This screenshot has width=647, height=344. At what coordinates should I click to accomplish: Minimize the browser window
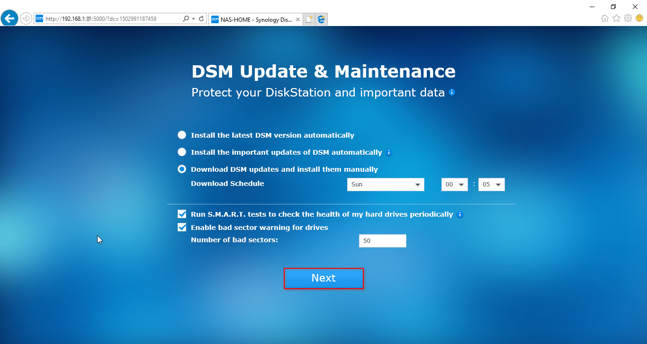click(x=592, y=6)
